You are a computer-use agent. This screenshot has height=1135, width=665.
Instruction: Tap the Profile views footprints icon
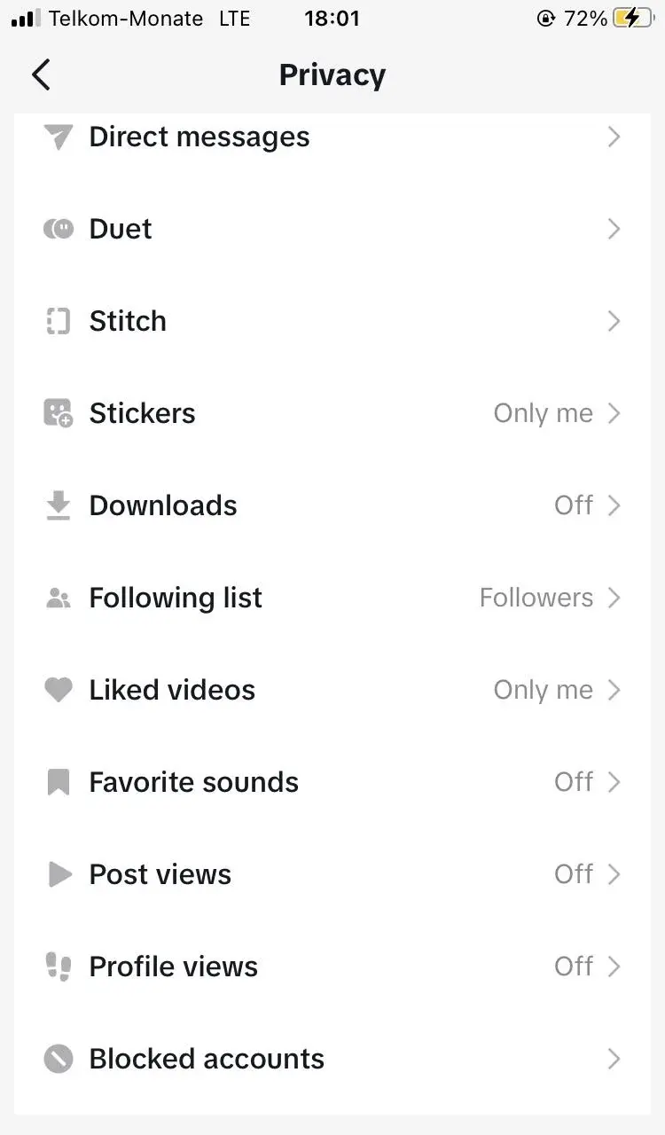click(x=58, y=967)
